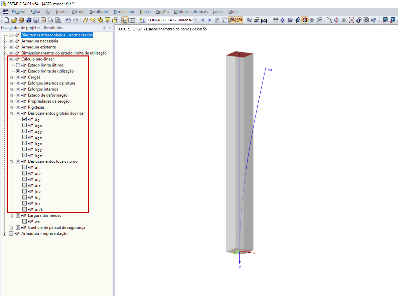Select the Estado limite de utilização radio button
The width and height of the screenshot is (398, 296).
(18, 71)
